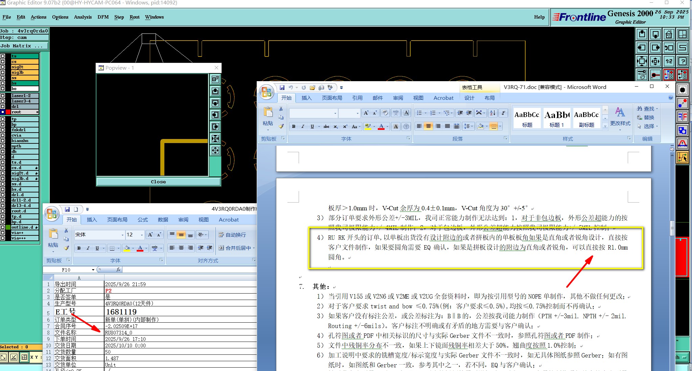Click Word's yellow text highlight icon

[x=368, y=126]
